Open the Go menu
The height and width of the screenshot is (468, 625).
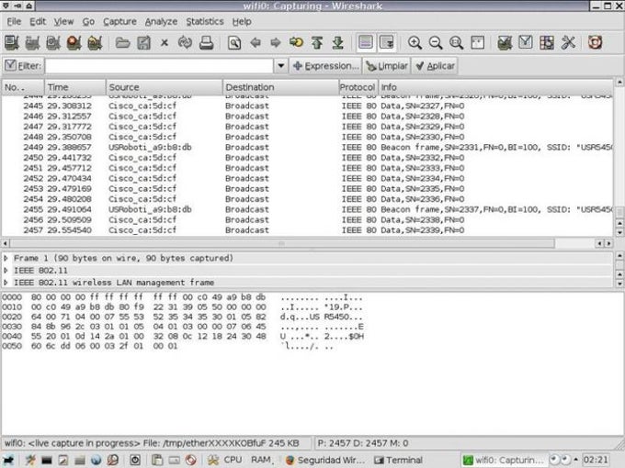(x=88, y=21)
